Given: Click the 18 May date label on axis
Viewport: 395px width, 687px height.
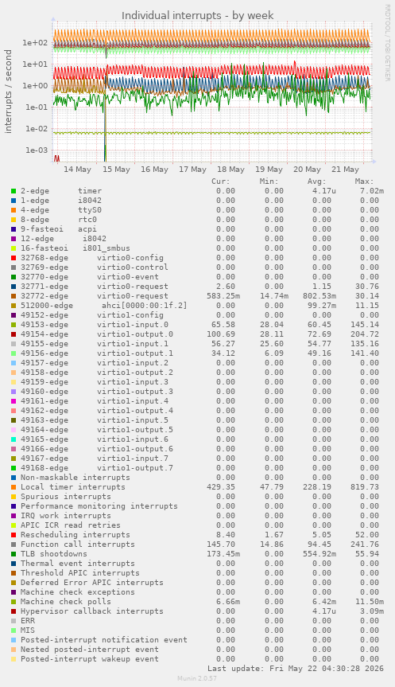Looking at the screenshot, I should 230,170.
